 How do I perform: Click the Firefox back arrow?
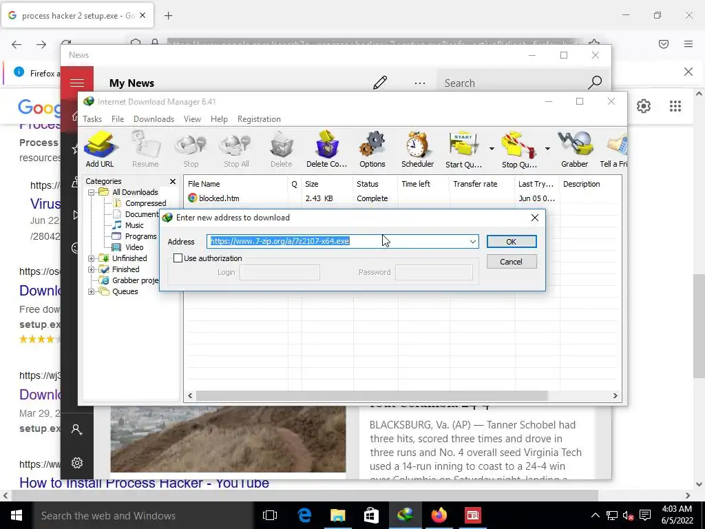coord(17,45)
